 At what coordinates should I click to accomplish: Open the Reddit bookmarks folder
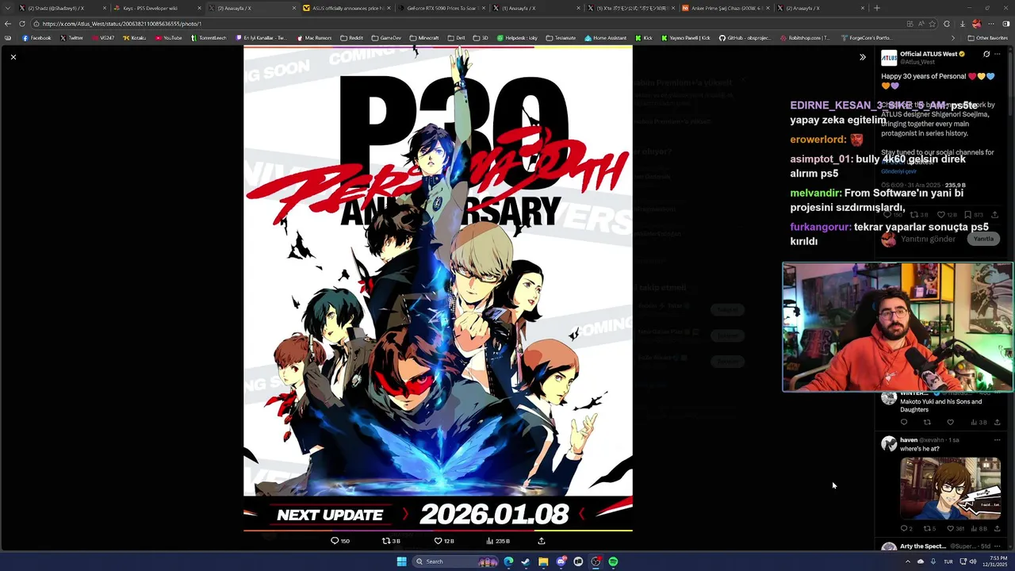pyautogui.click(x=351, y=37)
